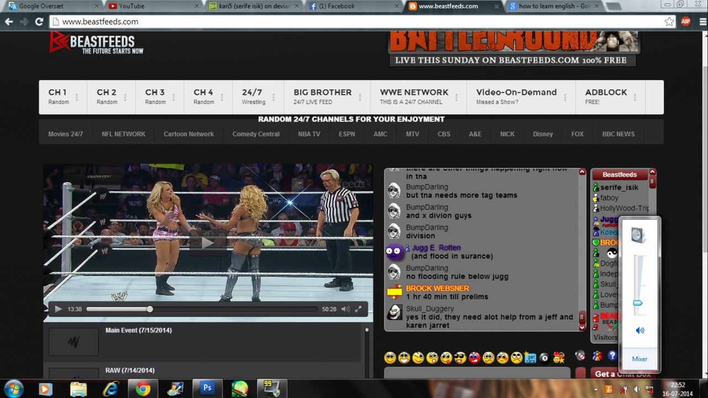
Task: Insert the 8-ball emoticon in chat
Action: pyautogui.click(x=545, y=358)
